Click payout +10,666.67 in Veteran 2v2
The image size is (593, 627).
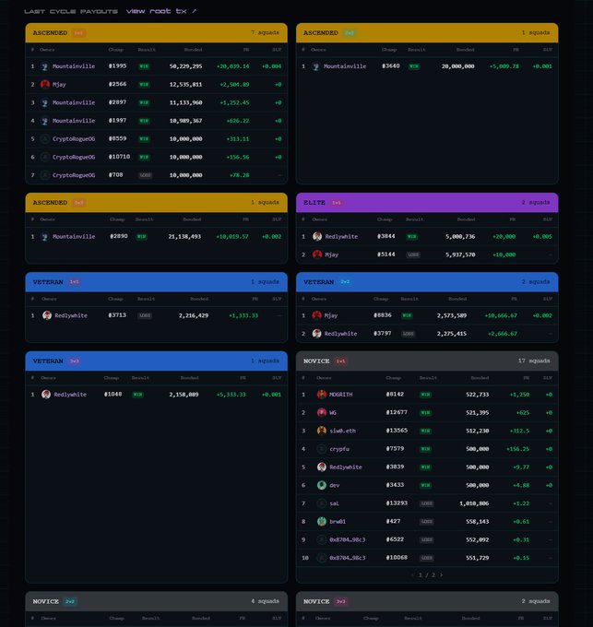[x=501, y=315]
